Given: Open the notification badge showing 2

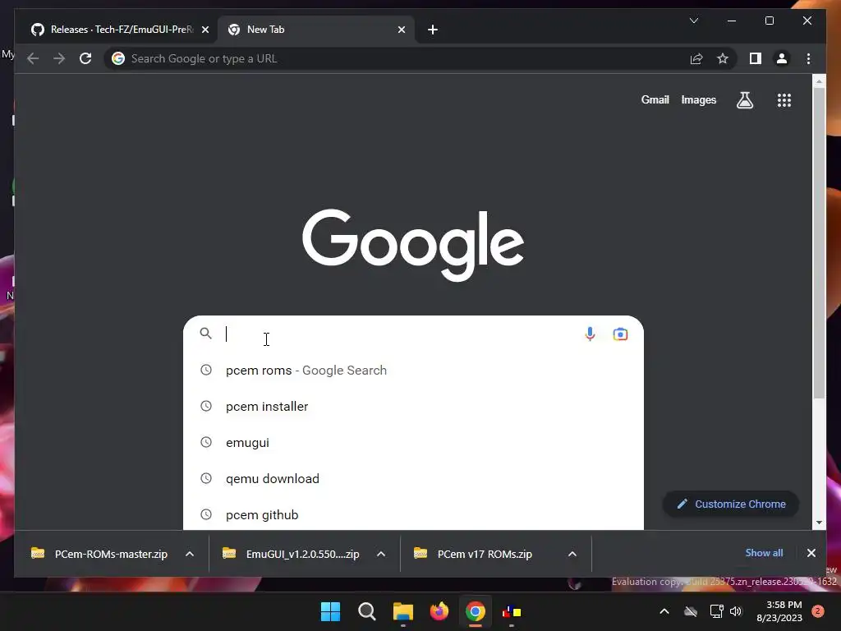Looking at the screenshot, I should pos(818,611).
